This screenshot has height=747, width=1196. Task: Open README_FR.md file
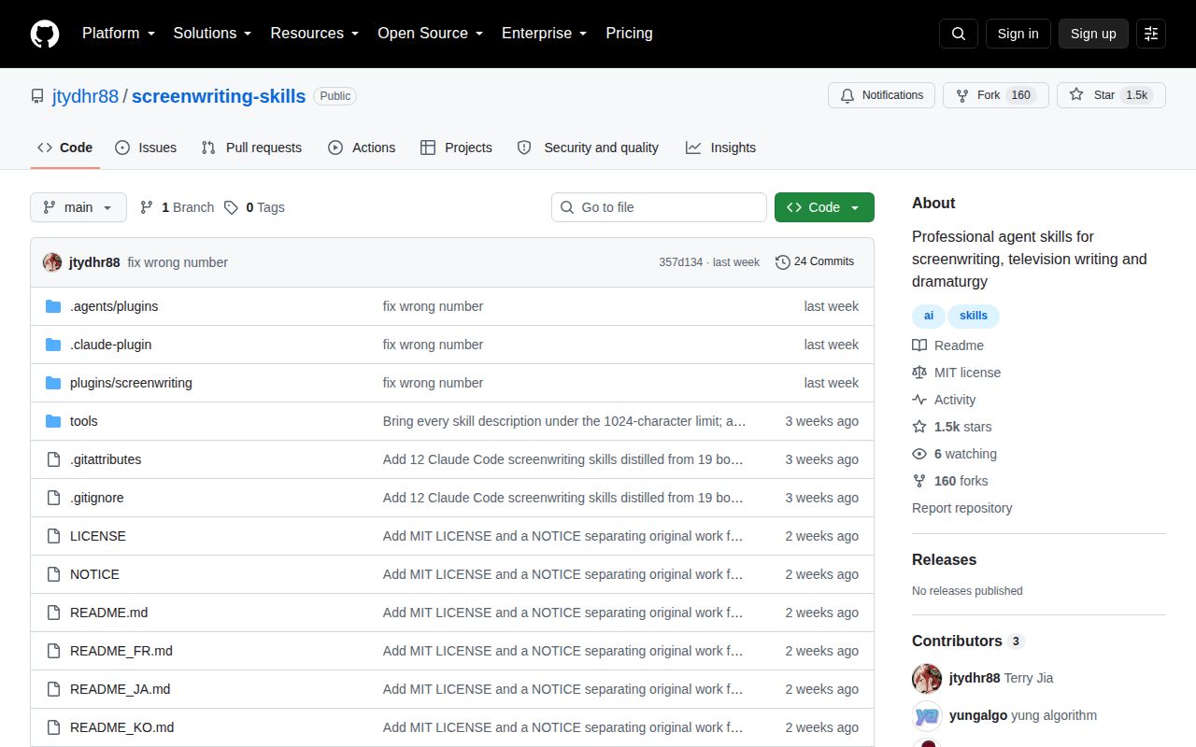[x=121, y=651]
